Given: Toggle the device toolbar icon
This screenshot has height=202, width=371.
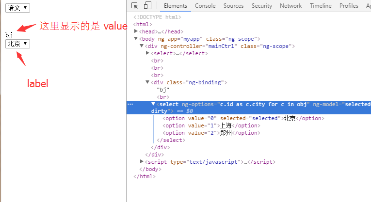Looking at the screenshot, I should tap(147, 6).
